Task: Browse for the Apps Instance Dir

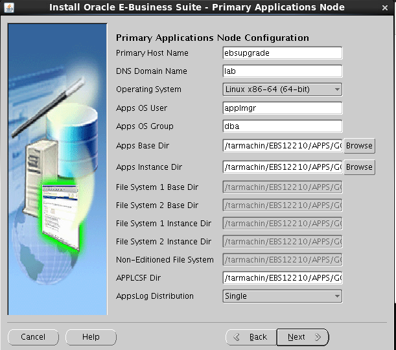Action: pyautogui.click(x=359, y=167)
